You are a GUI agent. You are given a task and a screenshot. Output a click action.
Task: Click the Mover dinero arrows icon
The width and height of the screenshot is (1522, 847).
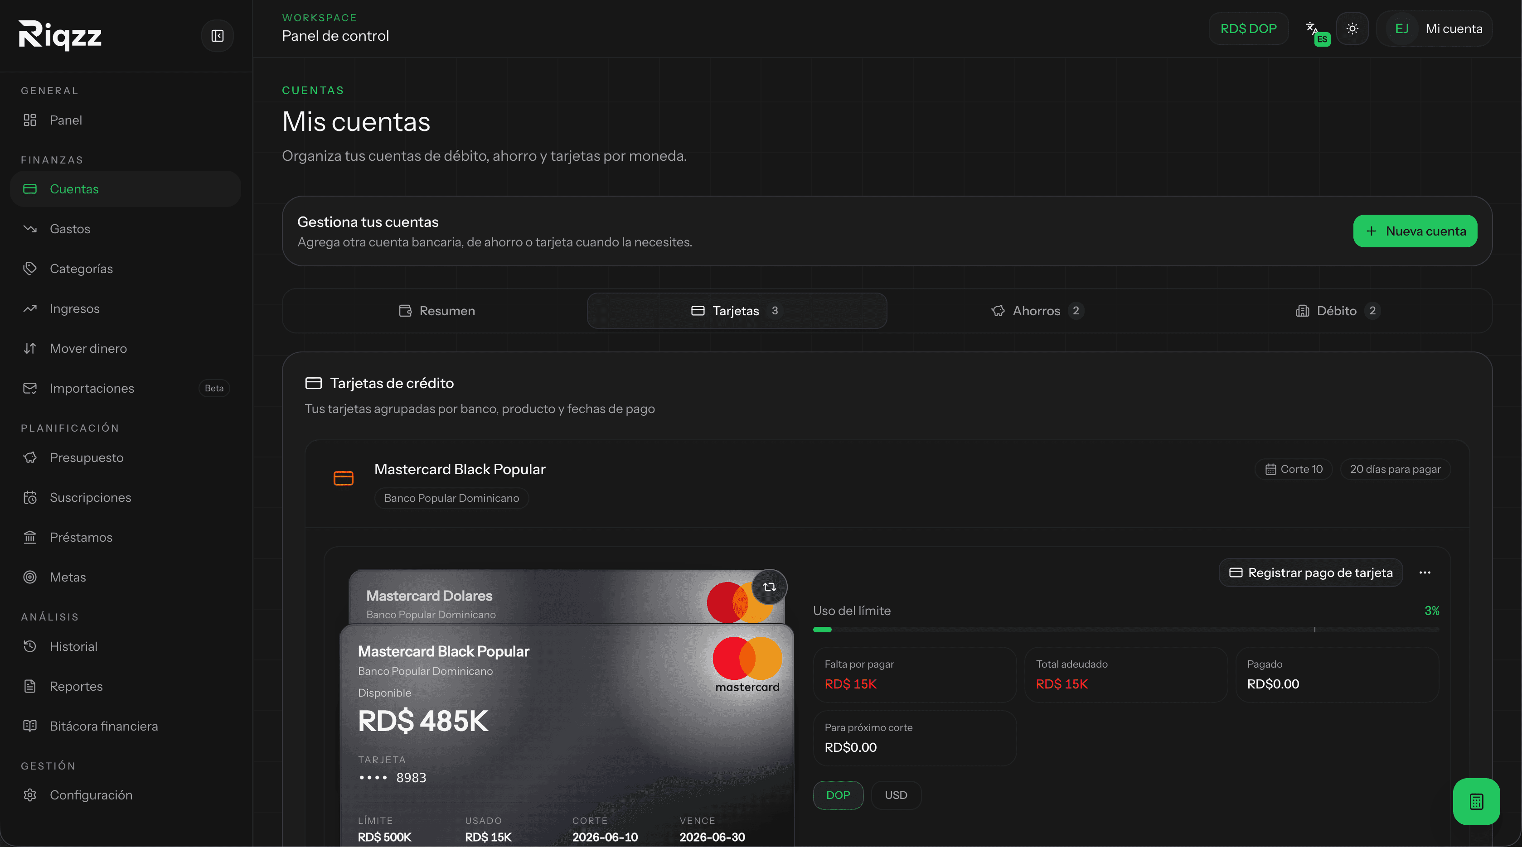30,348
